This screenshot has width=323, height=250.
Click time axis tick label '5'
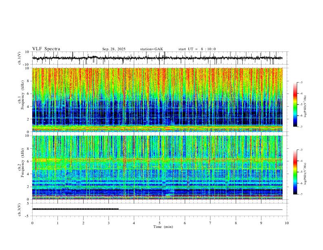tap(159, 223)
